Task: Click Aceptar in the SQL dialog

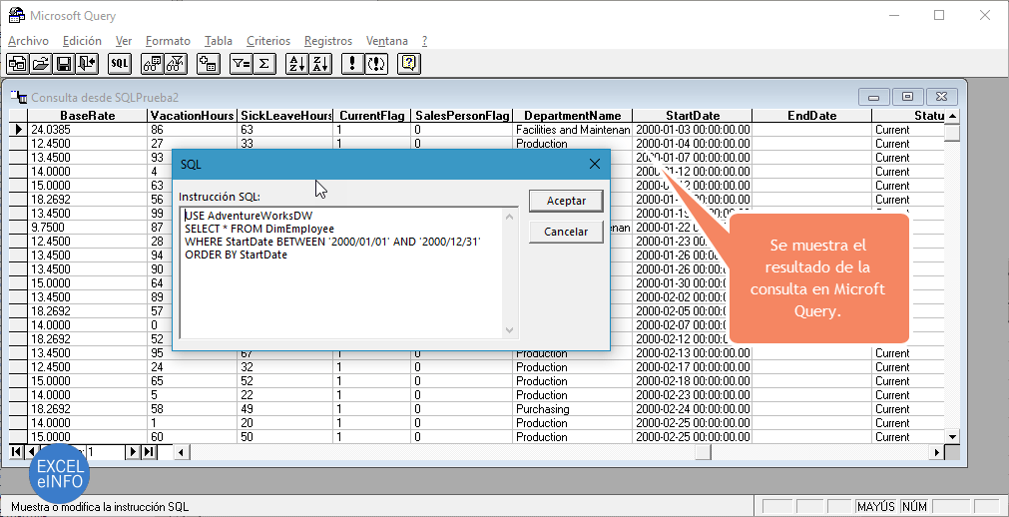Action: pos(566,201)
